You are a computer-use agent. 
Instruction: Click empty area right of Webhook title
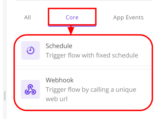(111, 80)
